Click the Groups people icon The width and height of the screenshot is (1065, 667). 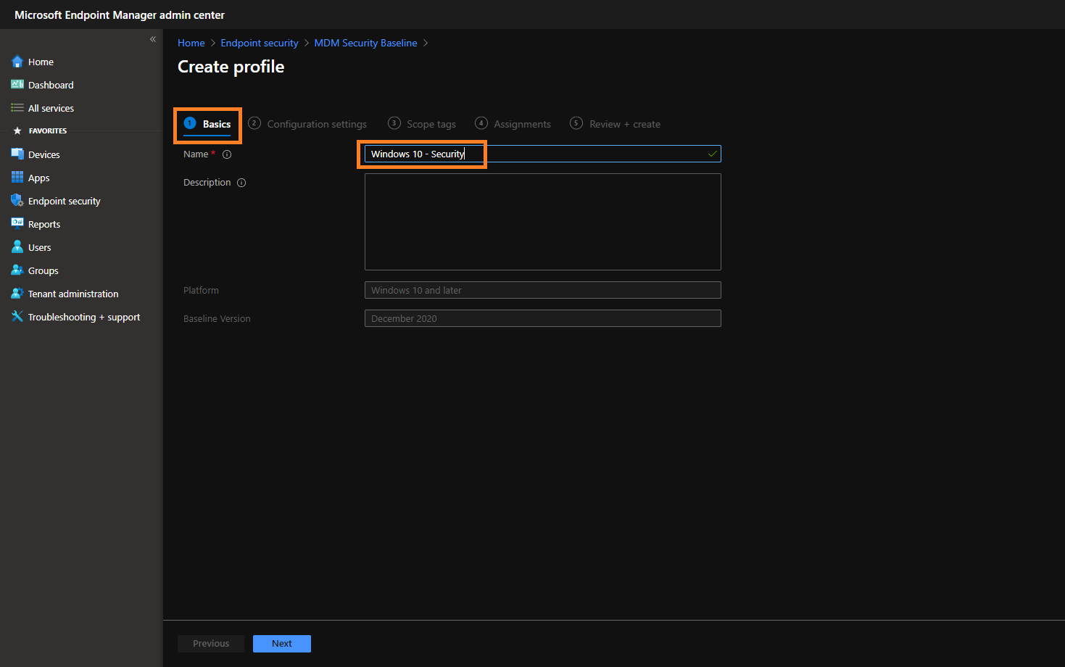click(17, 270)
